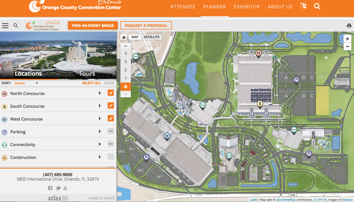Zoom in the map with plus button

347,39
